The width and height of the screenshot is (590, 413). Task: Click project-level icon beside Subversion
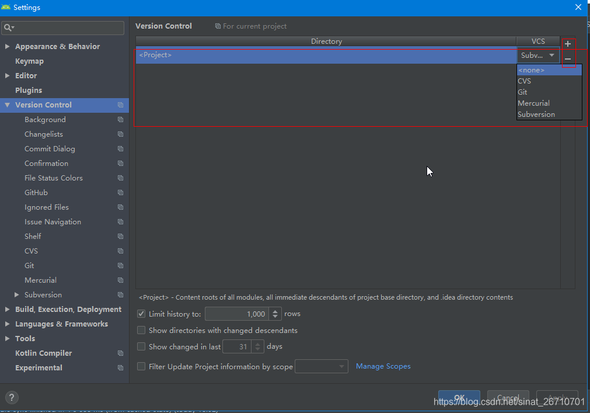[120, 295]
